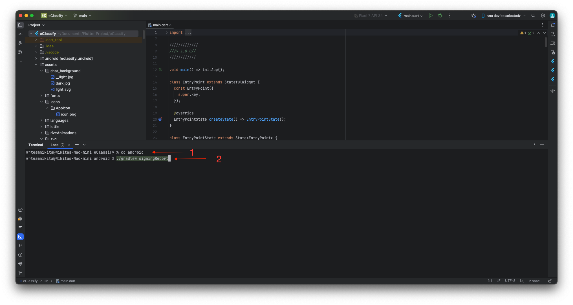Open the Problems tool window icon
573x305 pixels.
(x=20, y=255)
